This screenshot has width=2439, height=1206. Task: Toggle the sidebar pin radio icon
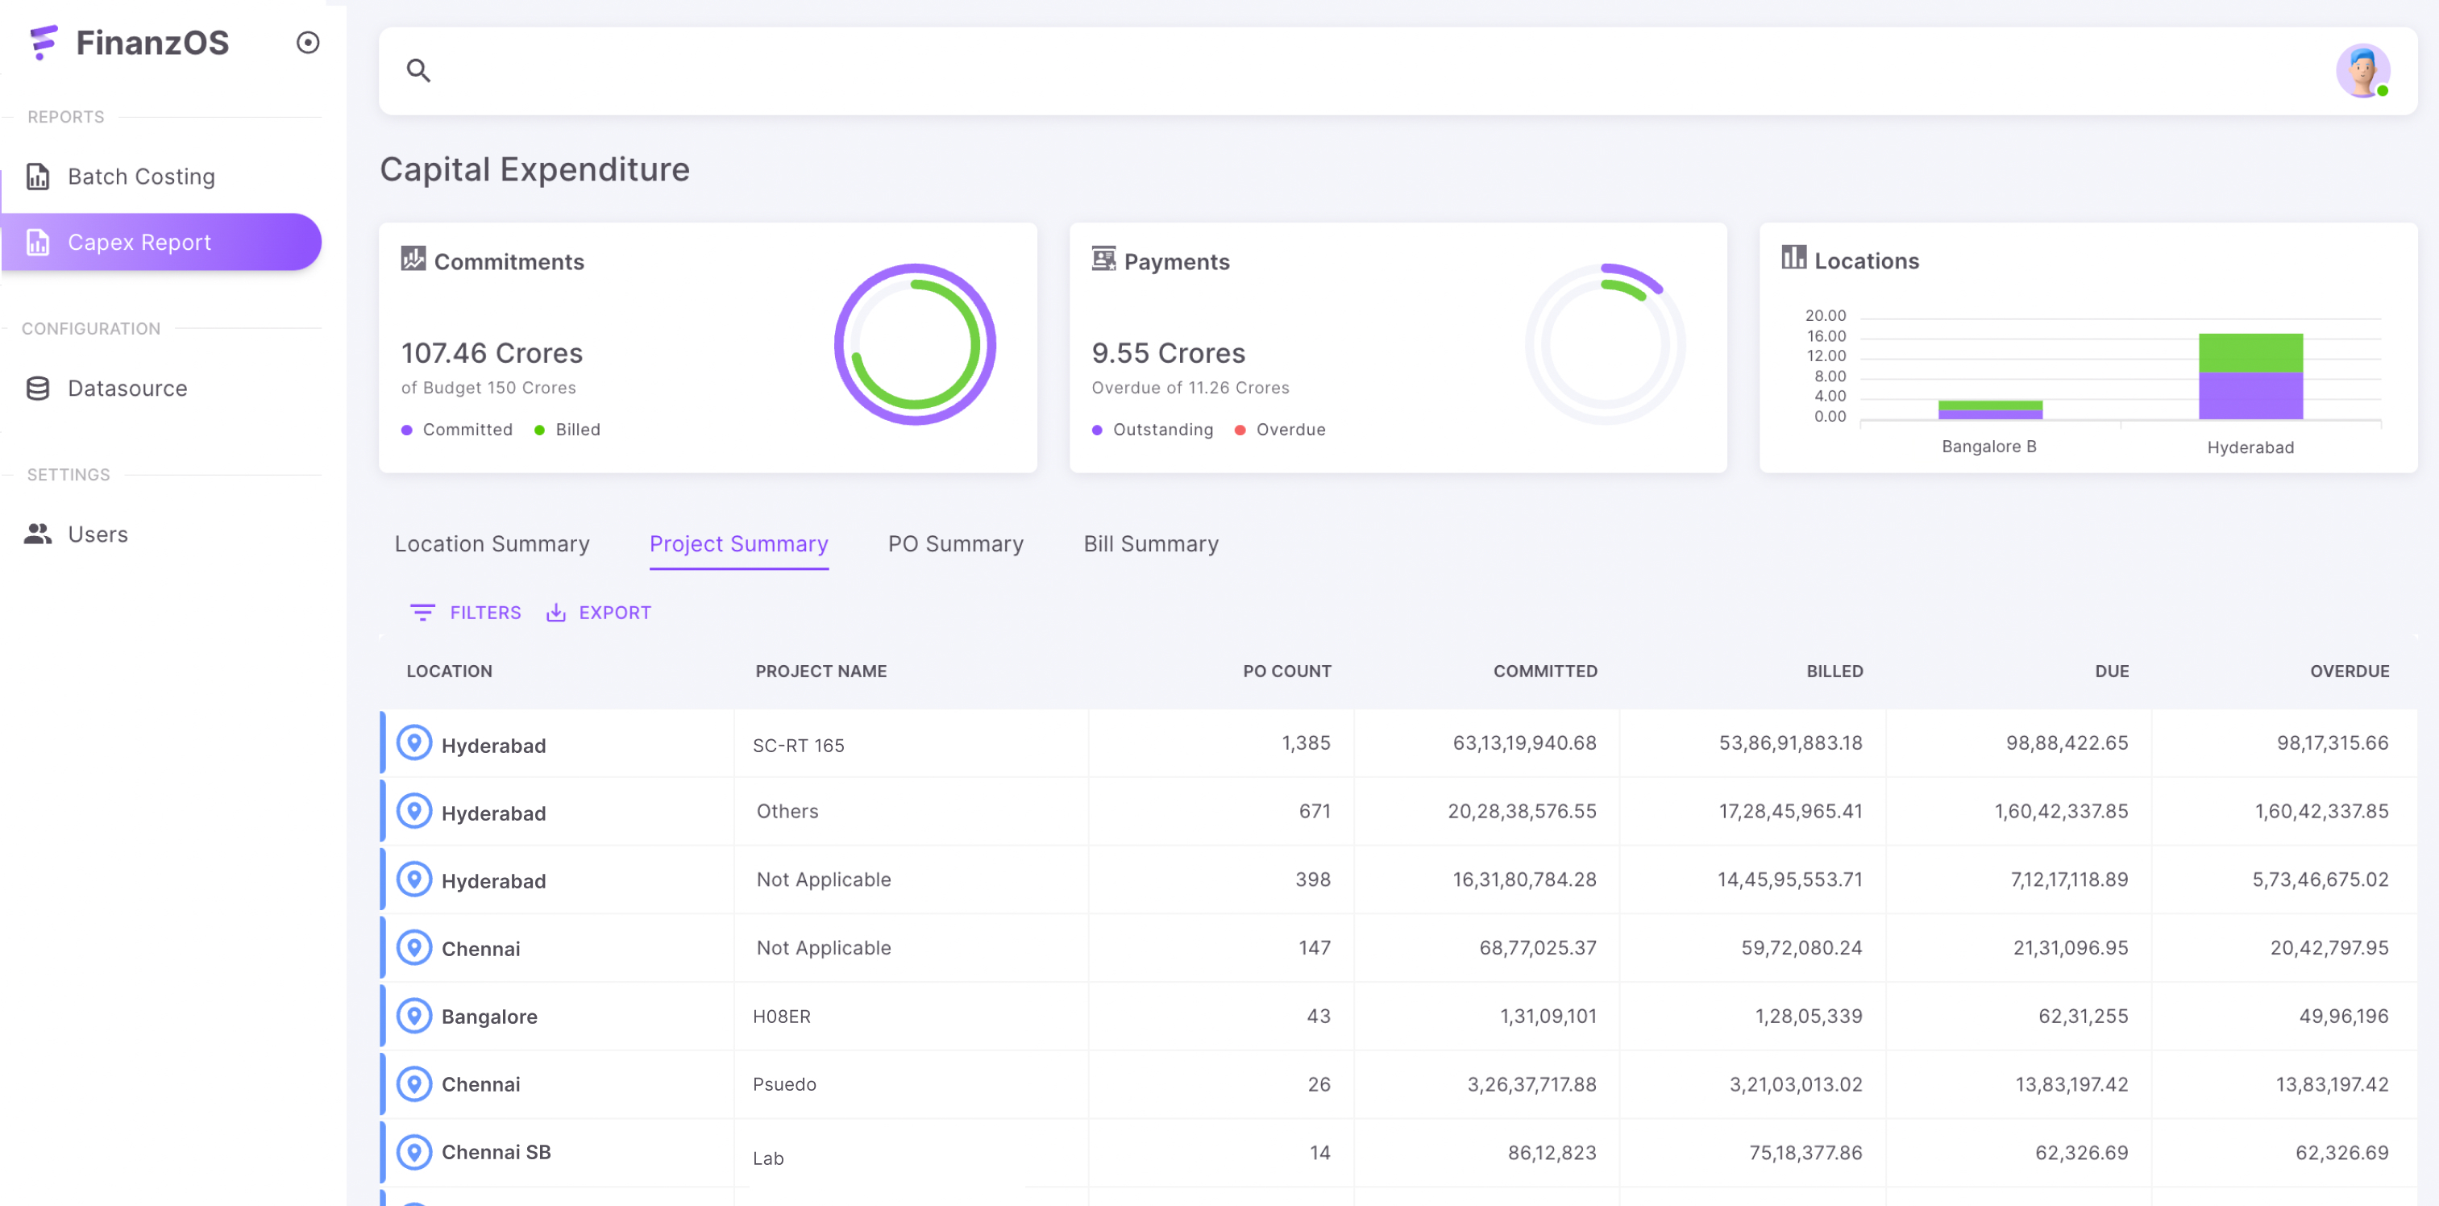coord(308,43)
